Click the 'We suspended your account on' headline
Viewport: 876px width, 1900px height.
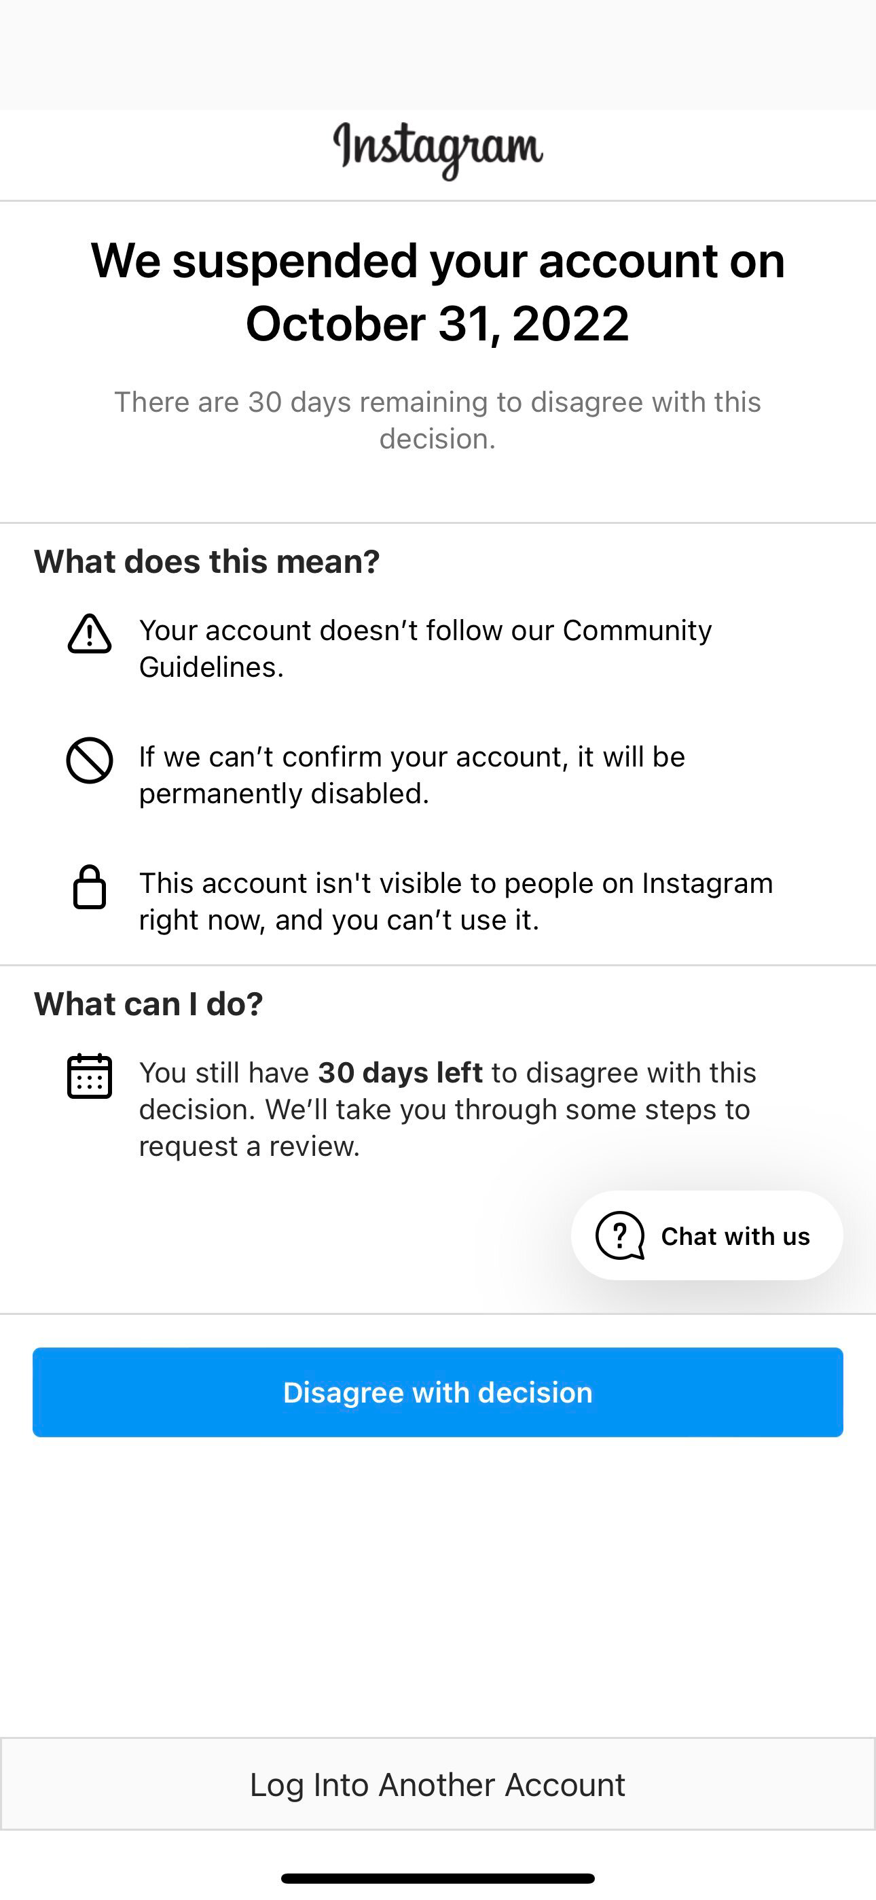(x=438, y=260)
